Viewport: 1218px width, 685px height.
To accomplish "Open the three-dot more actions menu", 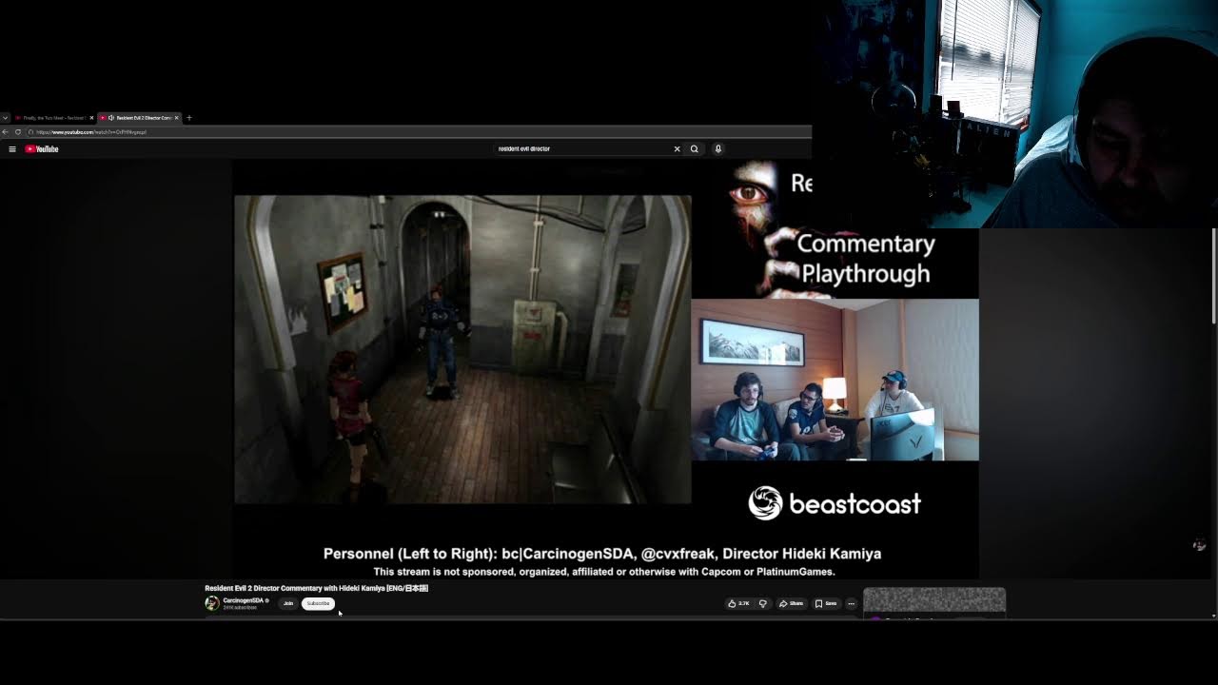I will tap(852, 603).
